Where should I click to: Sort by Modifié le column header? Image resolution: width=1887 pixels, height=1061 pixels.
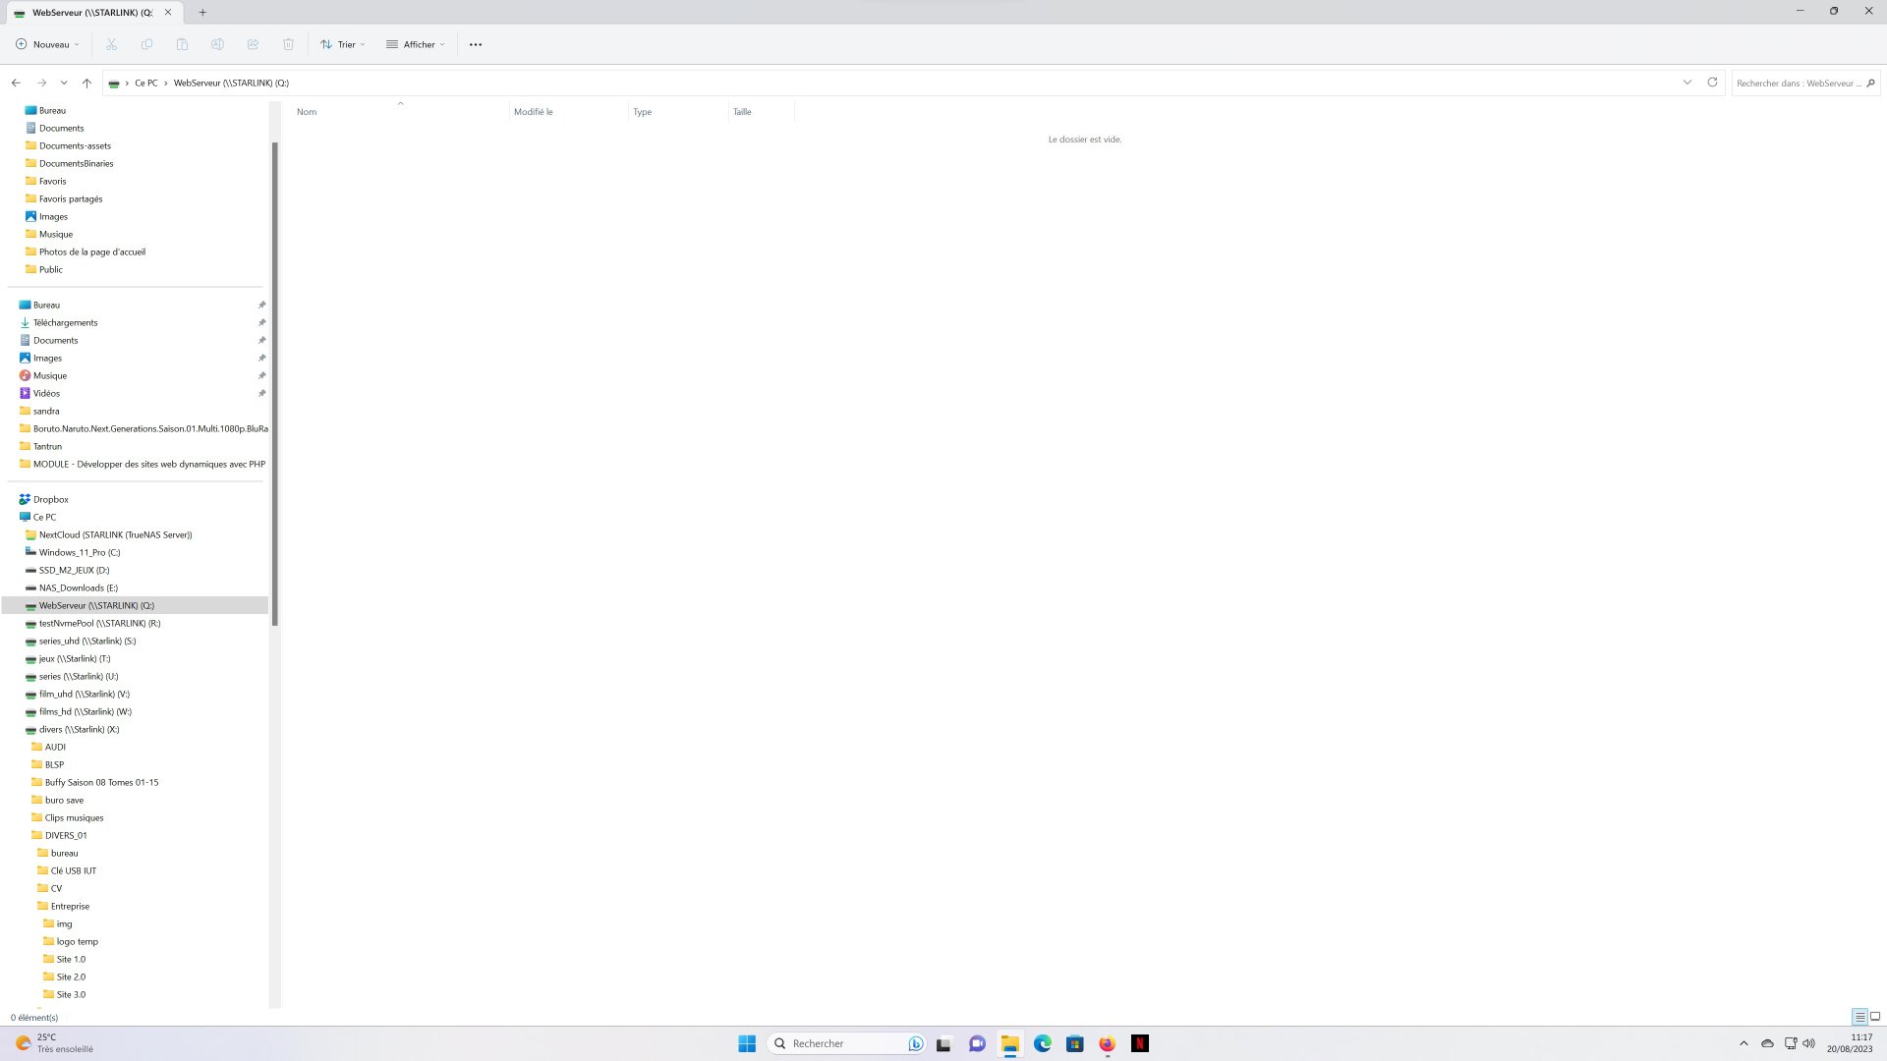click(x=534, y=112)
